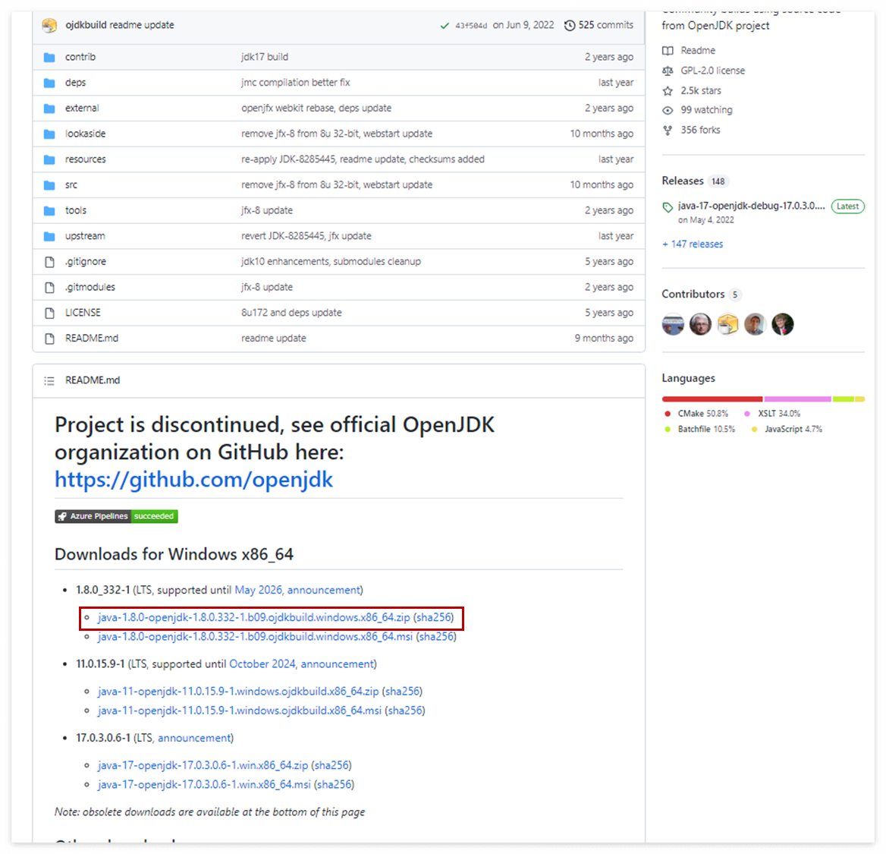The height and width of the screenshot is (854, 886).
Task: Open announcement link for 17.0.3.0.6-1
Action: coord(194,738)
